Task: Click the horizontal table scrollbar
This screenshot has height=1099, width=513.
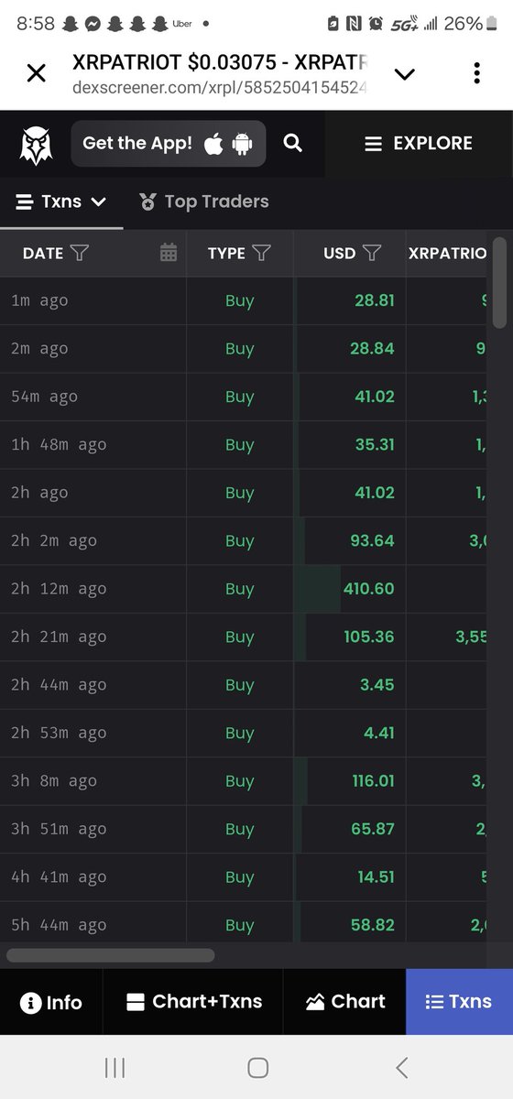Action: (x=111, y=955)
